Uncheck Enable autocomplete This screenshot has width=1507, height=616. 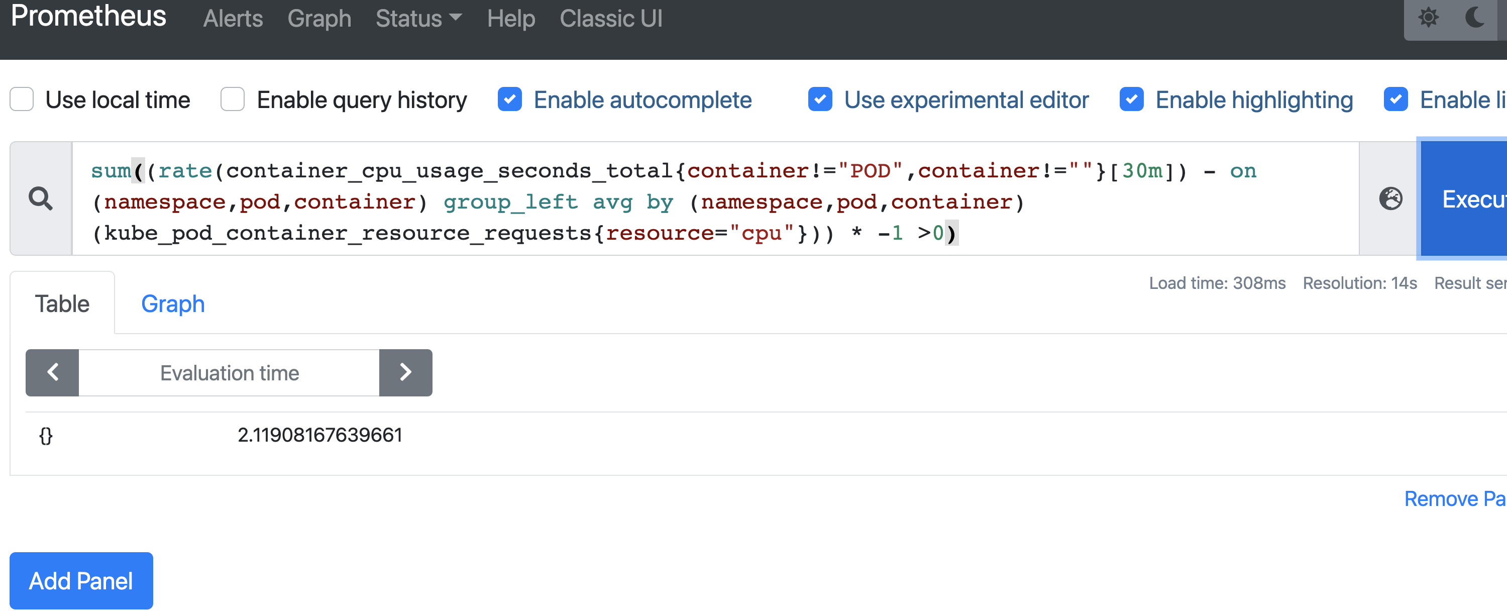[509, 99]
